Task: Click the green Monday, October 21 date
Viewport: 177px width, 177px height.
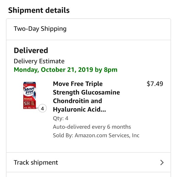Action: tap(65, 70)
